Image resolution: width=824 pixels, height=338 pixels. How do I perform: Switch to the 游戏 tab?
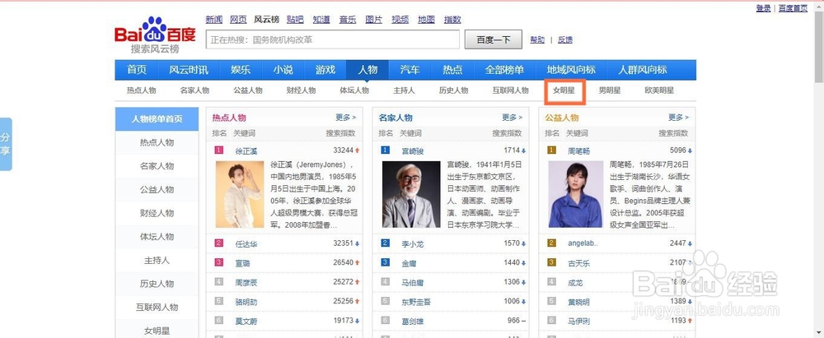(325, 70)
